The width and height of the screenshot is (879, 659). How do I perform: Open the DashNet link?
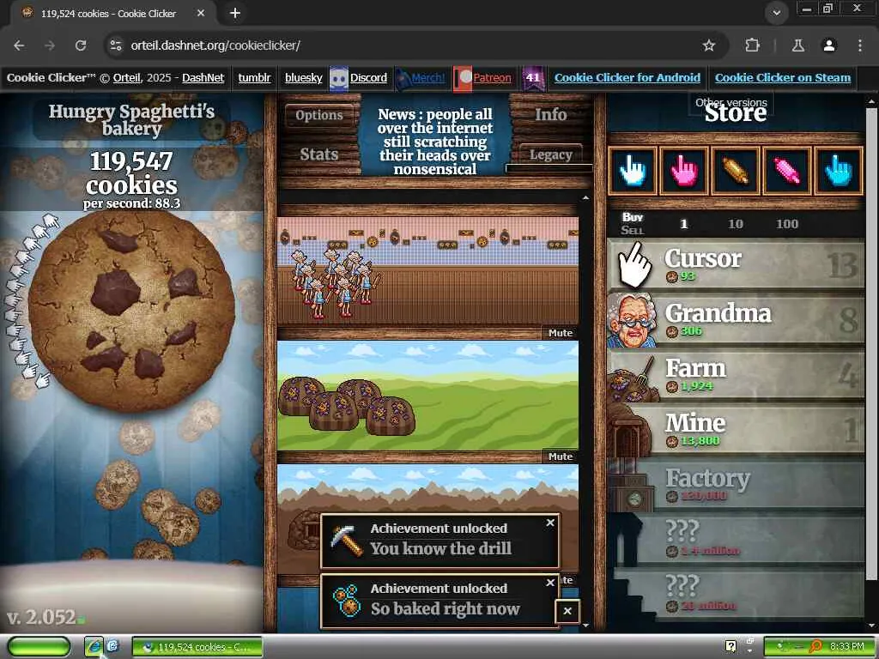coord(203,77)
